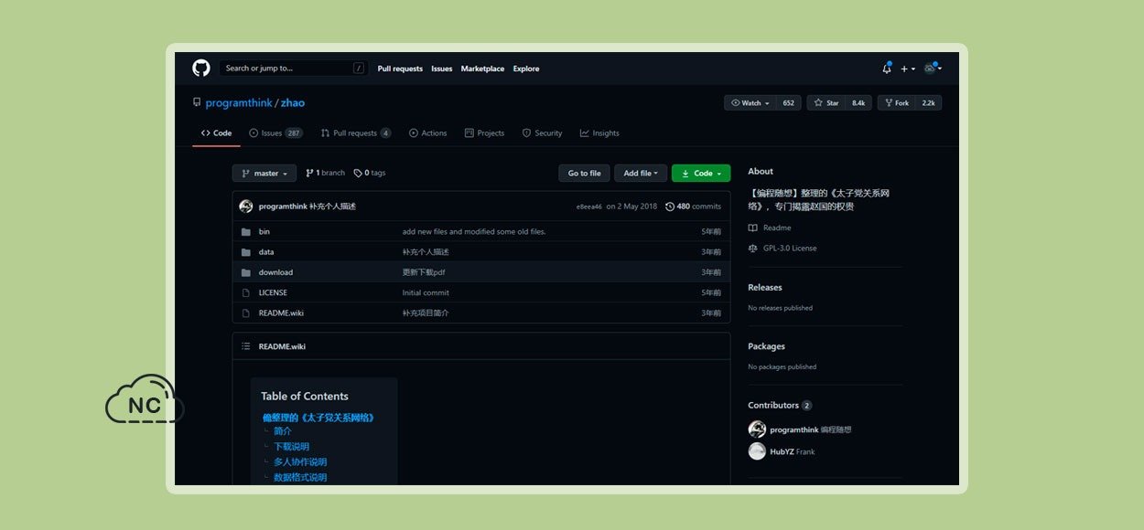Image resolution: width=1144 pixels, height=530 pixels.
Task: Jump to 下载说明 in Table of Contents
Action: point(291,447)
